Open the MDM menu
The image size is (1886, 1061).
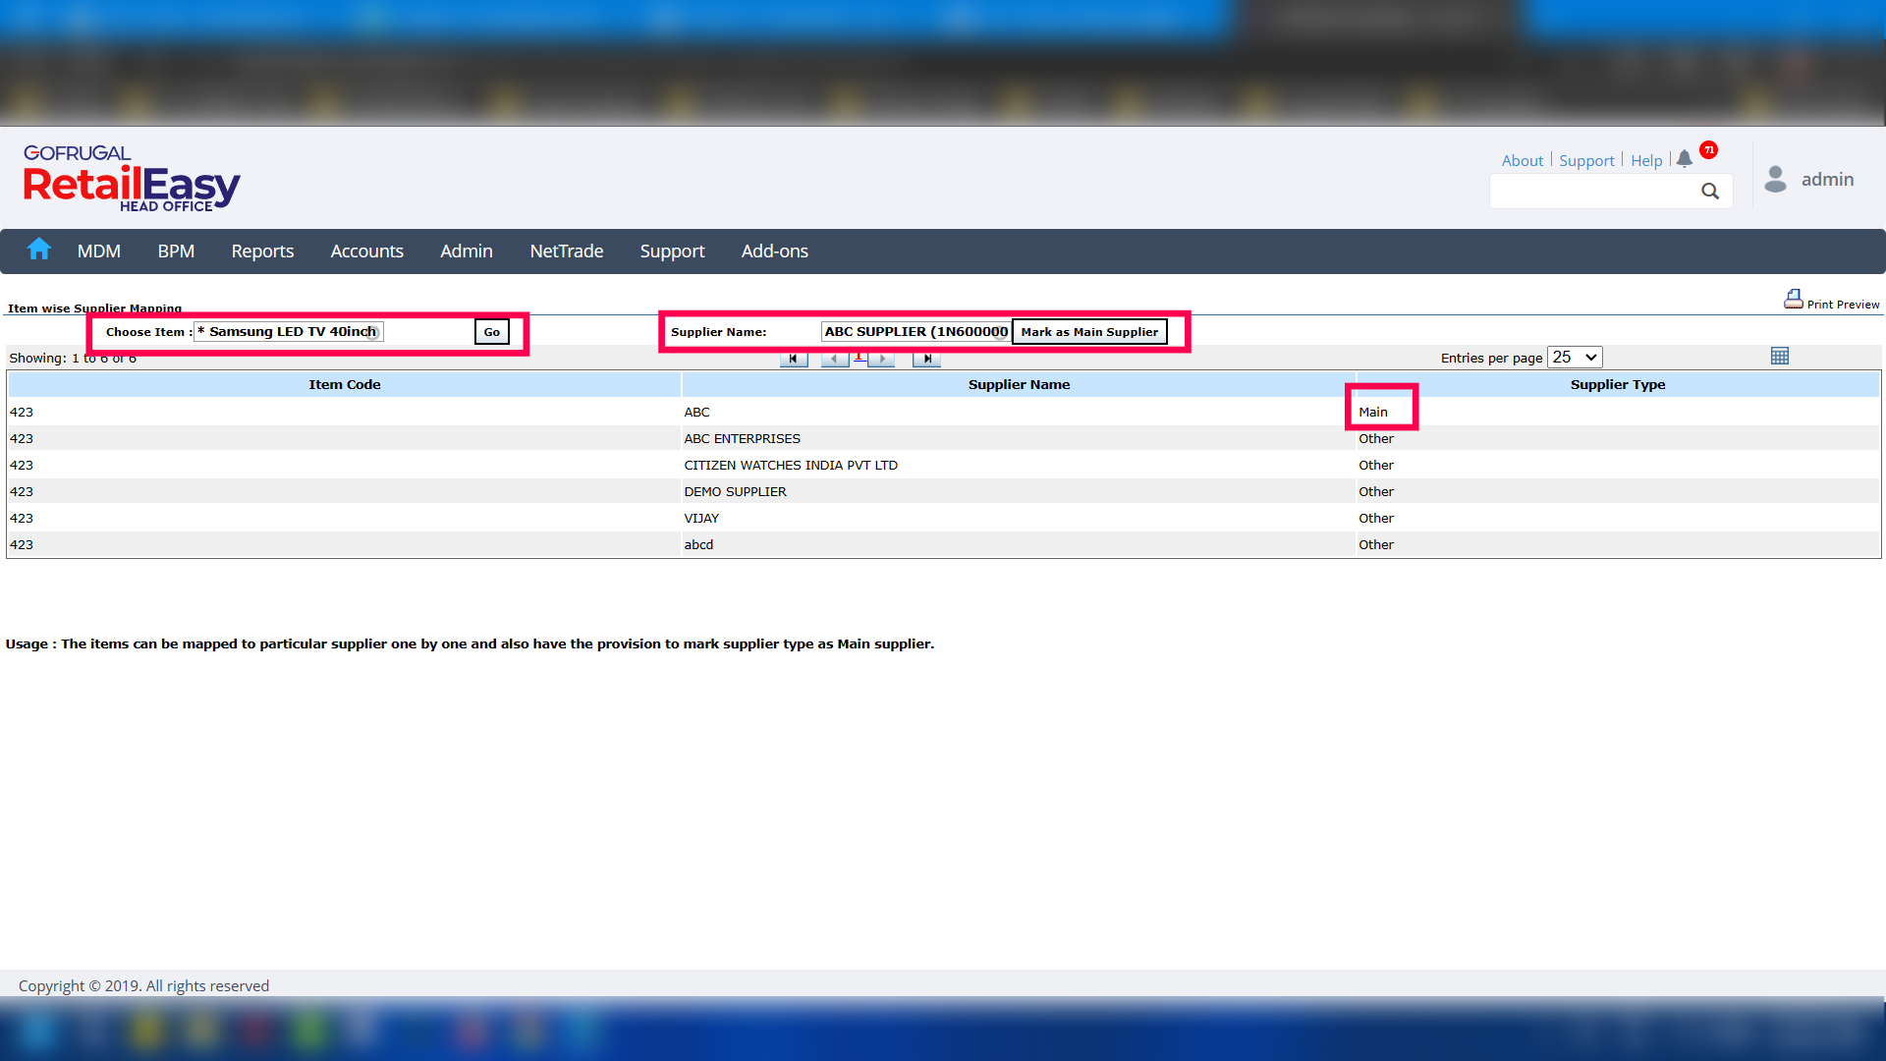click(99, 251)
